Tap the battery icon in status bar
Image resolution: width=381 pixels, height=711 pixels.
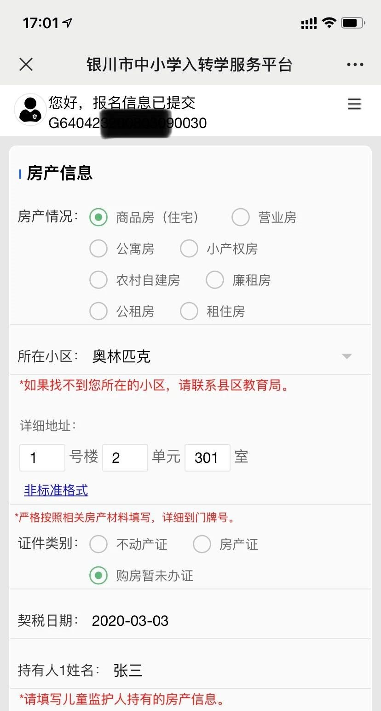tap(352, 23)
